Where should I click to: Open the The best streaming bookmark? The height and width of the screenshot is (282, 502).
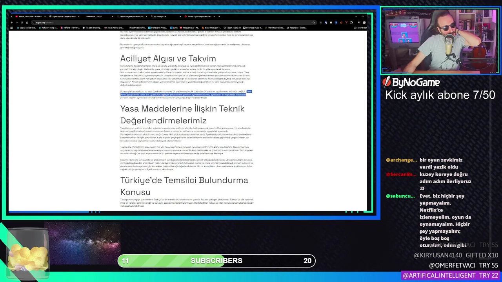(x=92, y=28)
